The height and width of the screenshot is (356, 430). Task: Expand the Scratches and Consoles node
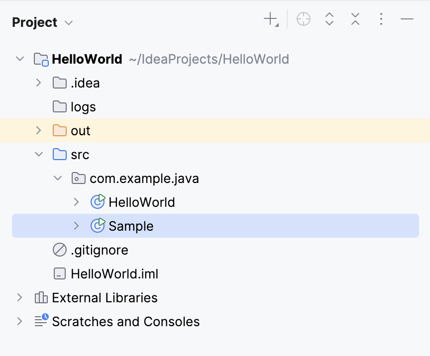(20, 321)
